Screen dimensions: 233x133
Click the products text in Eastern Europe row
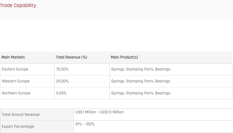point(140,69)
